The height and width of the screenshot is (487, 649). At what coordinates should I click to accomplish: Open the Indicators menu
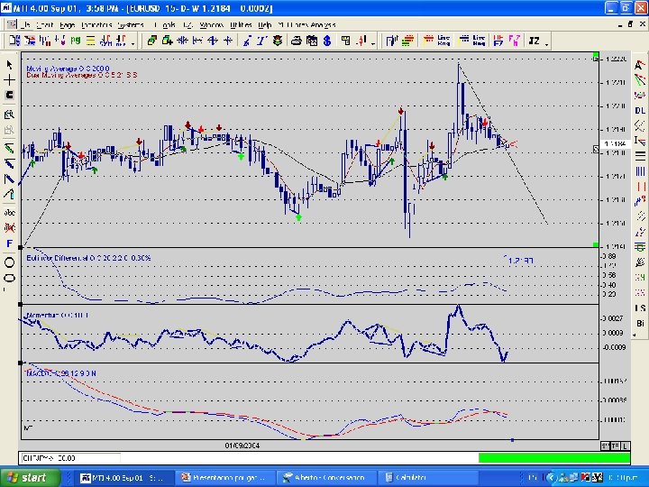click(96, 25)
